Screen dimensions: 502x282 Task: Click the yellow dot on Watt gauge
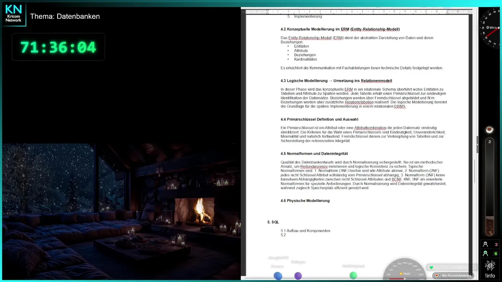401,274
